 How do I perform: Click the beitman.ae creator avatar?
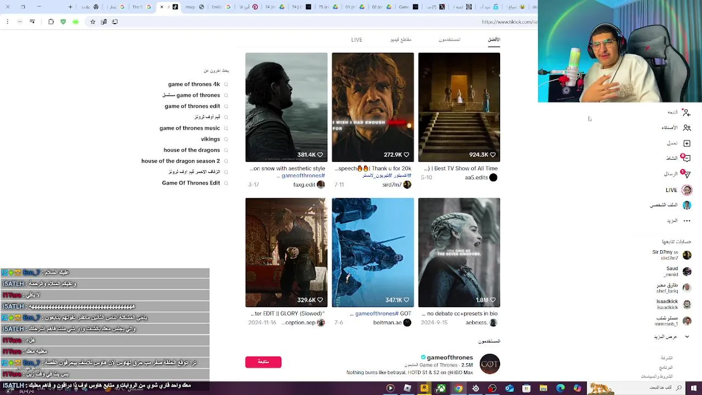point(407,323)
